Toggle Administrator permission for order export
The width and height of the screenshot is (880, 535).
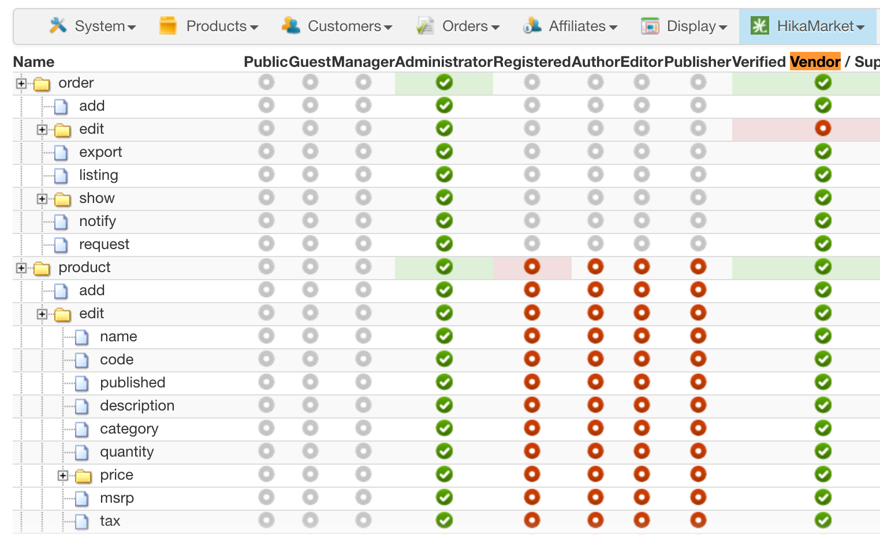pyautogui.click(x=444, y=152)
